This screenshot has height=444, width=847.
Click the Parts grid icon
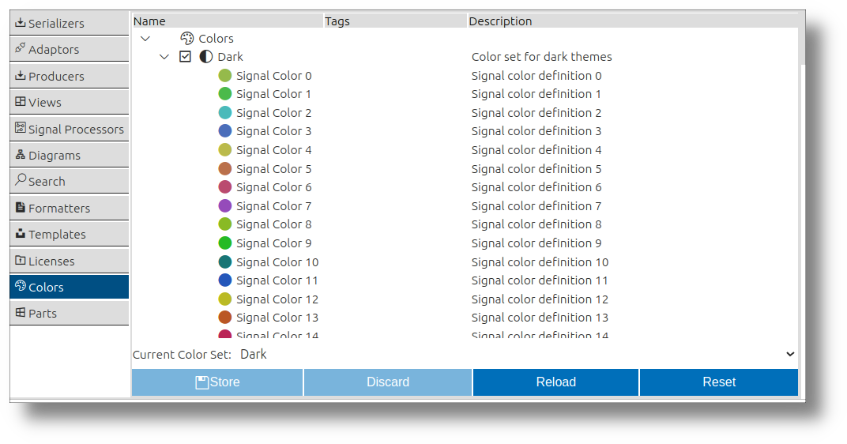[20, 312]
